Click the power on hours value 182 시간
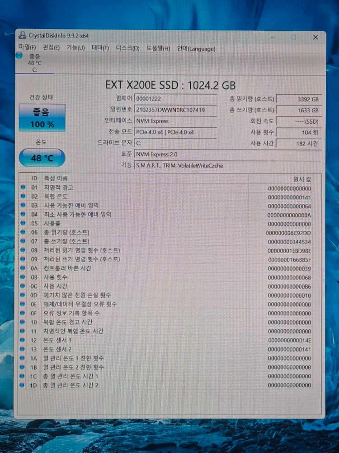The height and width of the screenshot is (453, 339). [298, 143]
